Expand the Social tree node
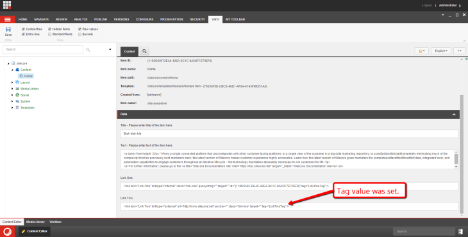468x237 pixels. (13, 95)
